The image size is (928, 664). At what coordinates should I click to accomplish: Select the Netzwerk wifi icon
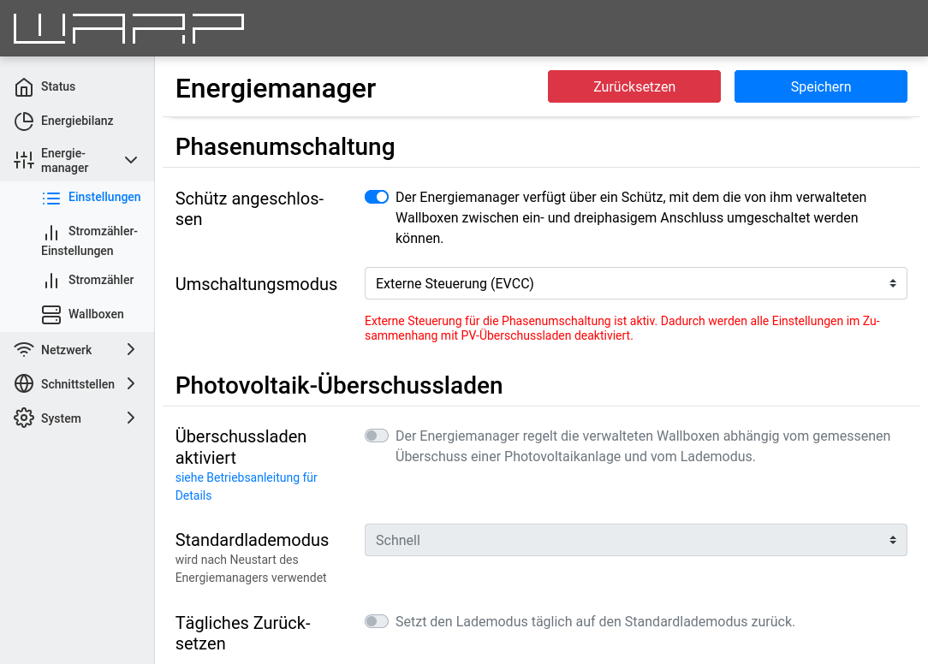tap(23, 349)
